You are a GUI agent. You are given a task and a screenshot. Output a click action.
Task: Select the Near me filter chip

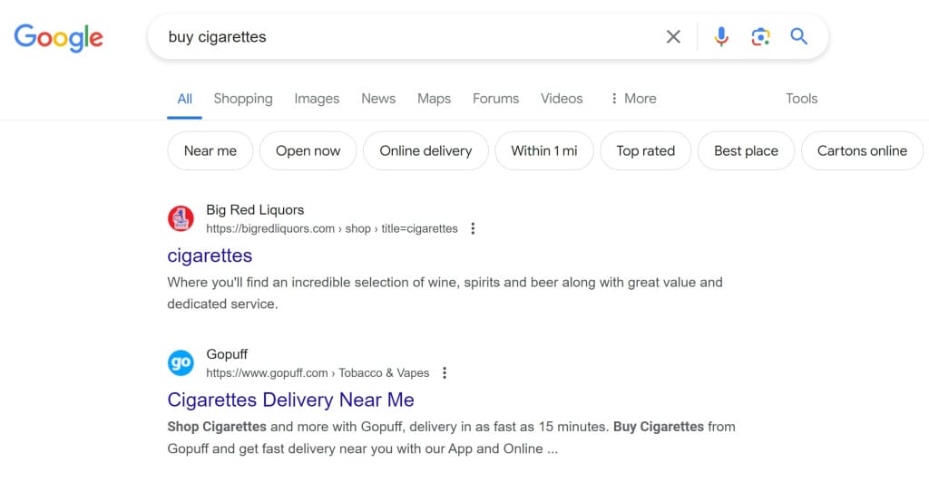[x=210, y=151]
